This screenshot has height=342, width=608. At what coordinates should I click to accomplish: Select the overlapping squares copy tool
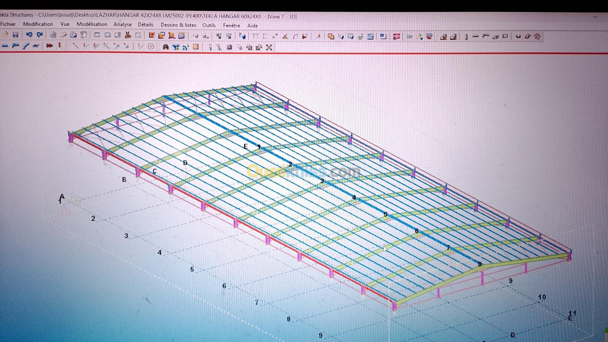coord(331,36)
